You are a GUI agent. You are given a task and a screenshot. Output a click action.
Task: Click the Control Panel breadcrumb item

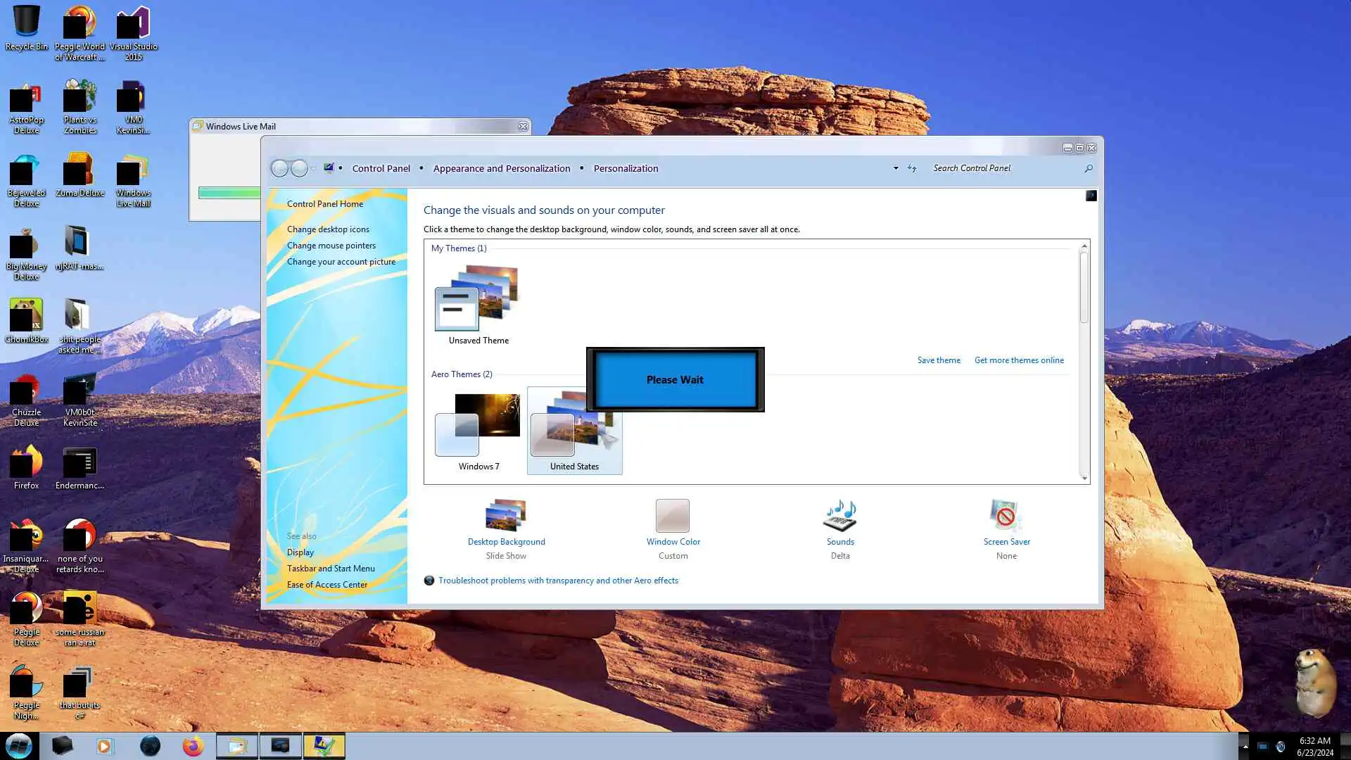click(x=381, y=169)
